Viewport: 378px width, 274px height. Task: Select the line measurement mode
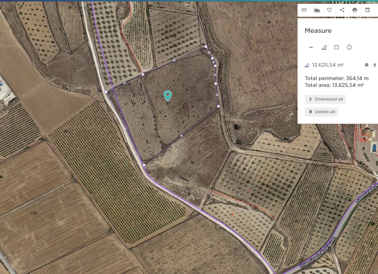(x=311, y=47)
